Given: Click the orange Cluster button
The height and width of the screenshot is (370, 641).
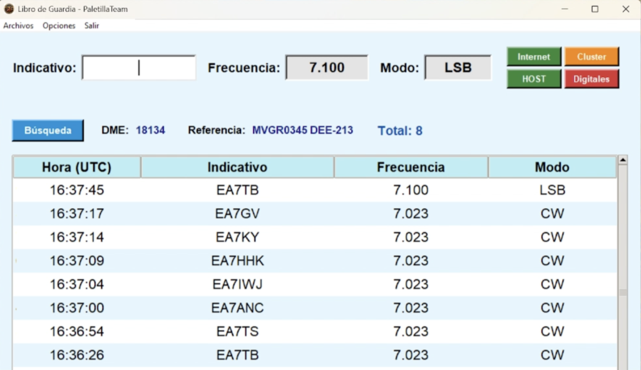Looking at the screenshot, I should (x=592, y=57).
